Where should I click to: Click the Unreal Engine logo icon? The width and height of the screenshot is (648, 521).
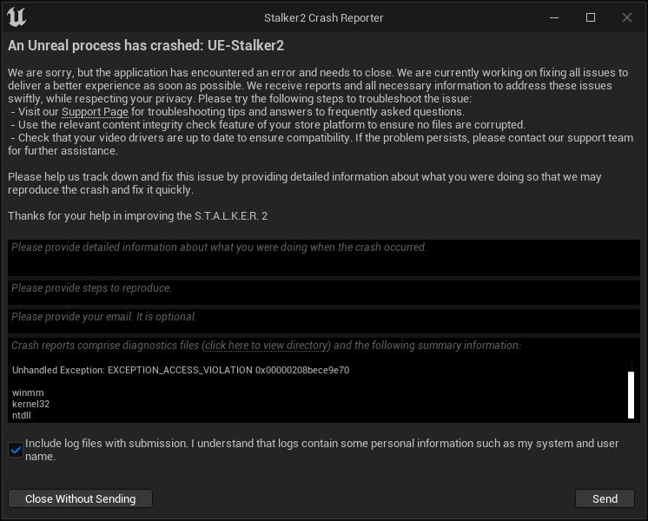click(17, 17)
